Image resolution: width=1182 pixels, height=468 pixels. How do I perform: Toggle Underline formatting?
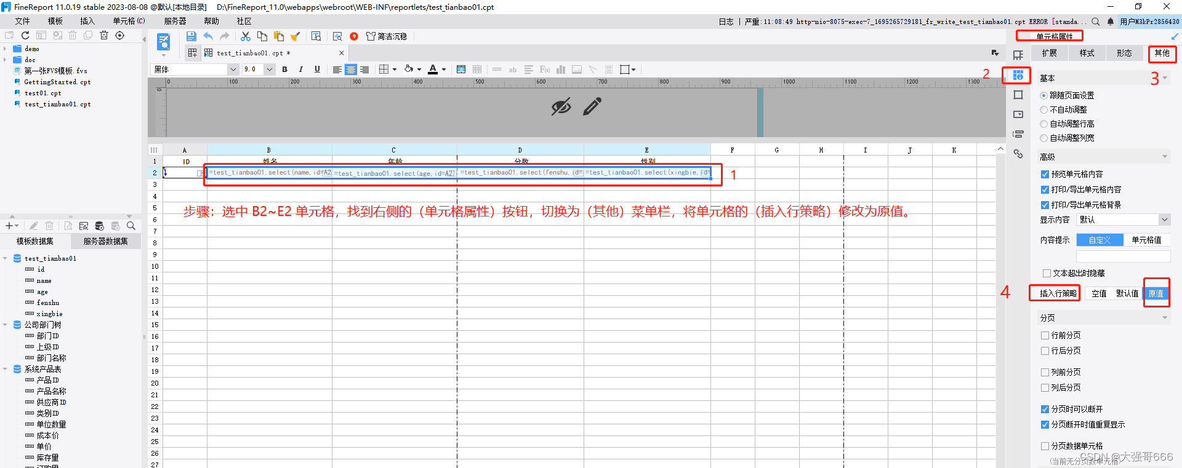[317, 69]
